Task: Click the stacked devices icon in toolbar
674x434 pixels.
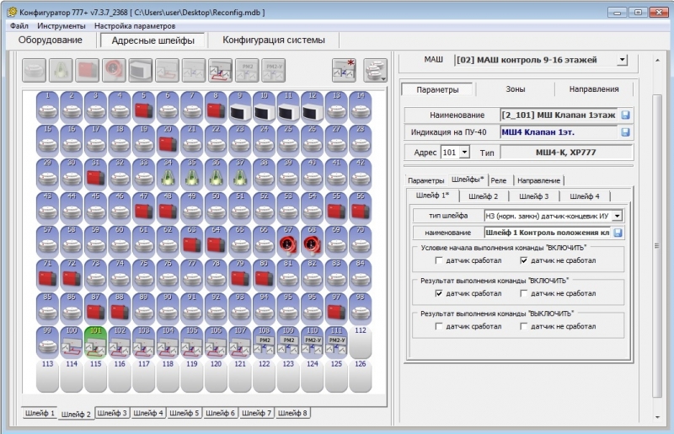Action: [375, 69]
